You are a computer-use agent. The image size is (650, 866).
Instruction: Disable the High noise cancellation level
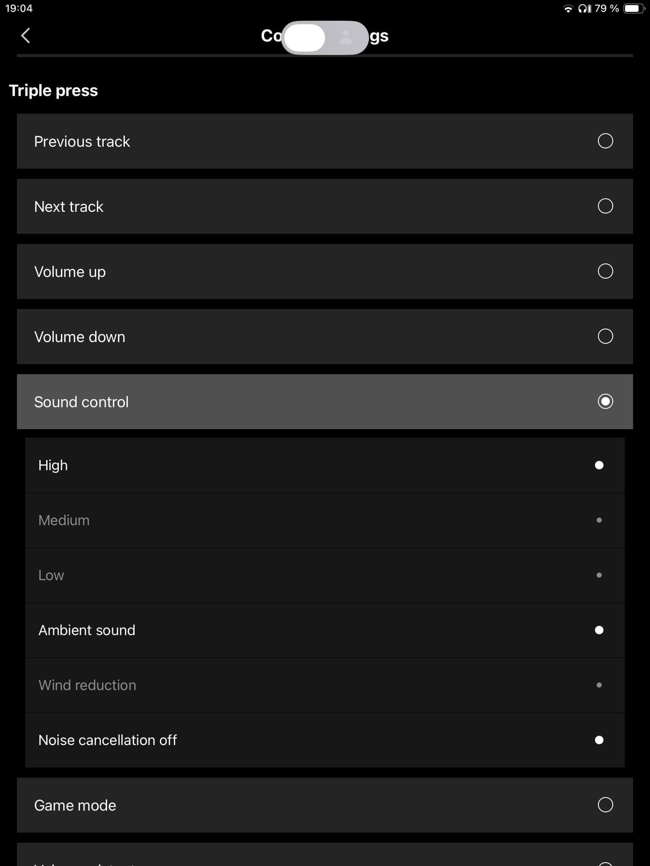pyautogui.click(x=599, y=465)
